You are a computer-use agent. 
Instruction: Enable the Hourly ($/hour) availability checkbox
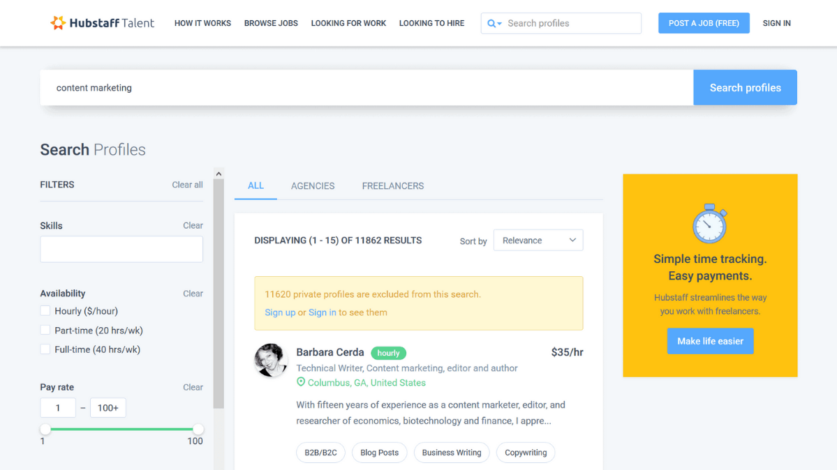[45, 310]
